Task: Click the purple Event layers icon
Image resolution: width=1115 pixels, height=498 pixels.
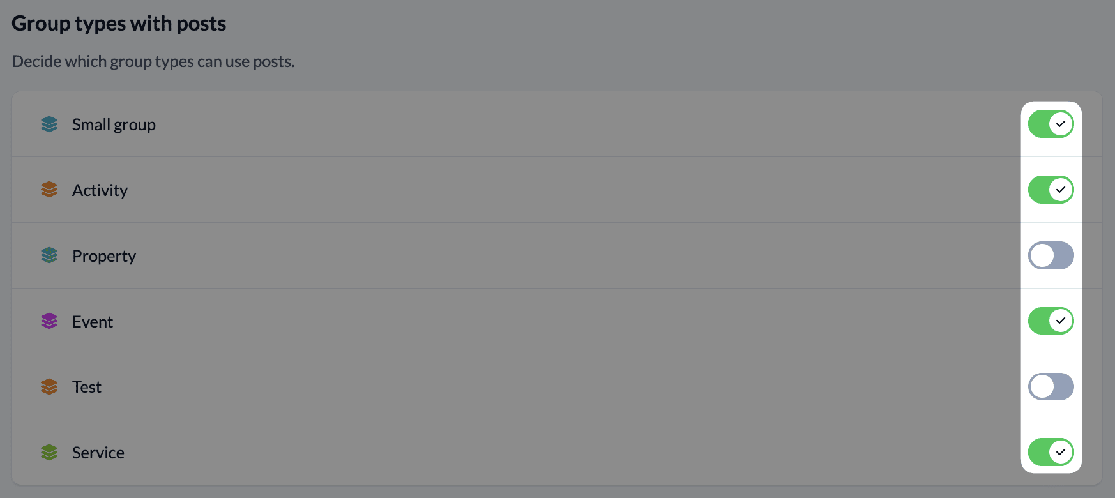Action: pyautogui.click(x=49, y=321)
